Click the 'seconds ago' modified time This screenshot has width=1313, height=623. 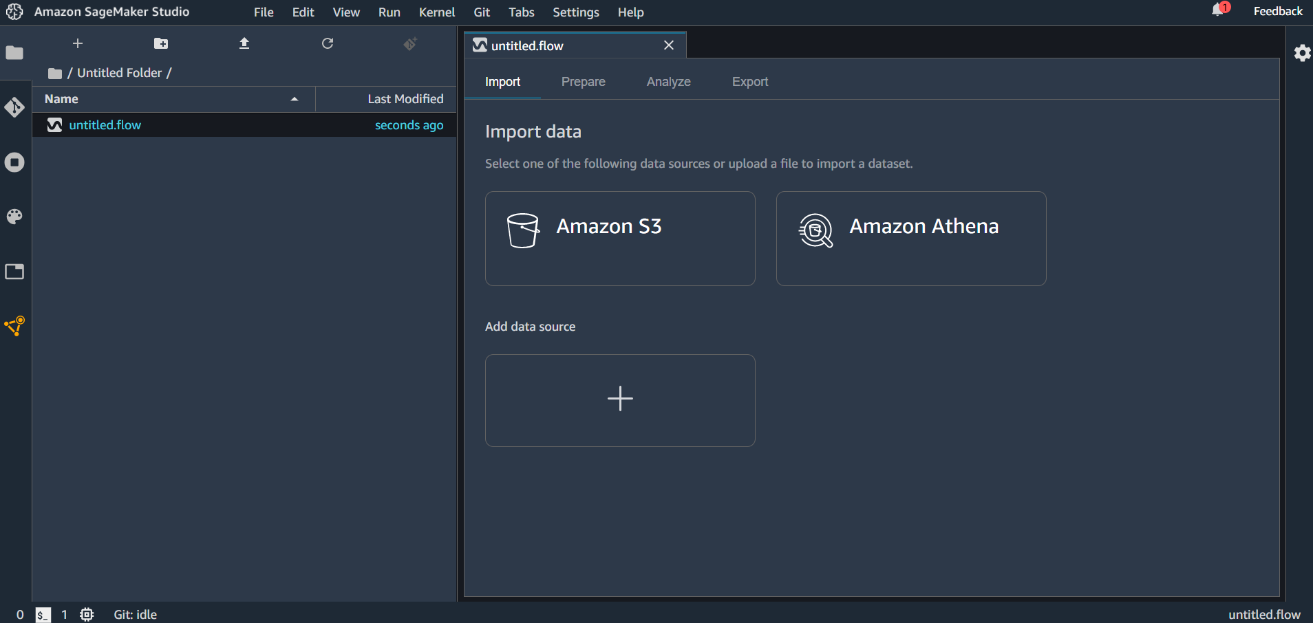(x=409, y=125)
